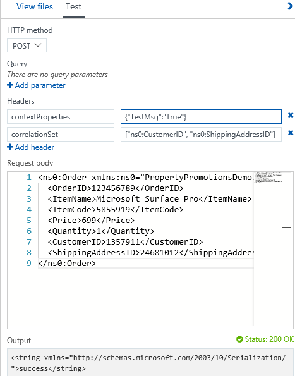Click the green check status icon
The image size is (295, 376).
click(x=239, y=339)
